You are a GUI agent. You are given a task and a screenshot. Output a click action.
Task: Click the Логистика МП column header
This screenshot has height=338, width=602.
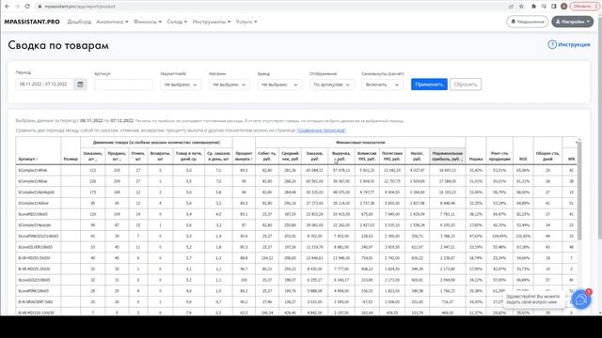[392, 156]
